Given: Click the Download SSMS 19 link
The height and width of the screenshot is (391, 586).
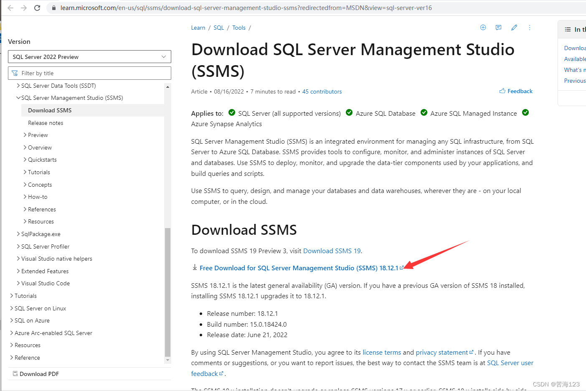Looking at the screenshot, I should pos(332,251).
